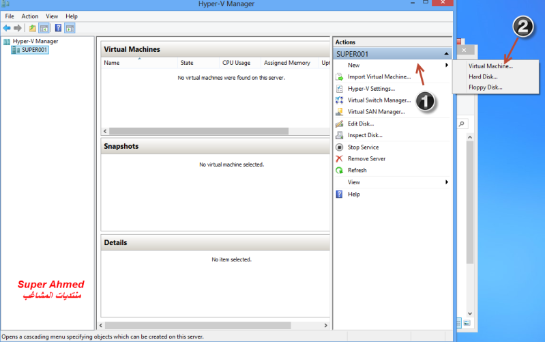545x342 pixels.
Task: Click the Import Virtual Machine icon
Action: click(339, 77)
